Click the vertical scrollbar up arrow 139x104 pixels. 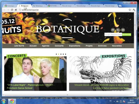click(135, 14)
